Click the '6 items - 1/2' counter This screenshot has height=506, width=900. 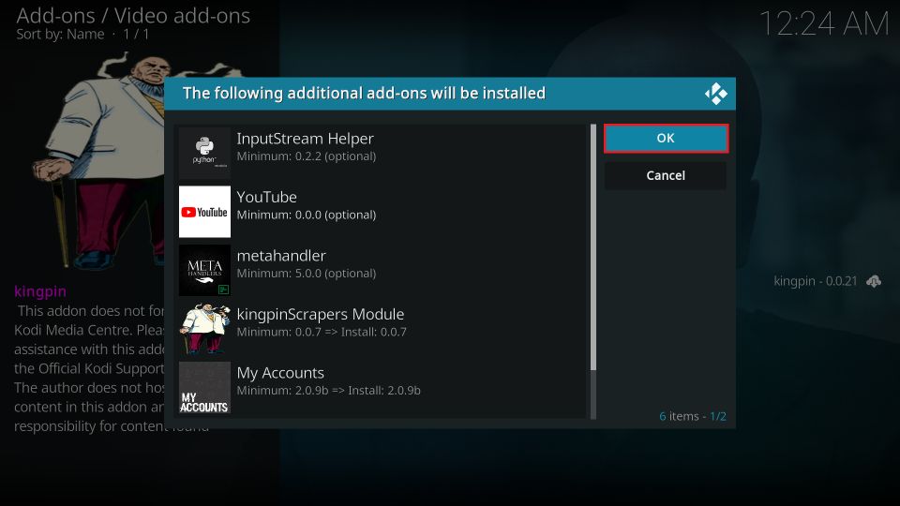click(x=692, y=416)
